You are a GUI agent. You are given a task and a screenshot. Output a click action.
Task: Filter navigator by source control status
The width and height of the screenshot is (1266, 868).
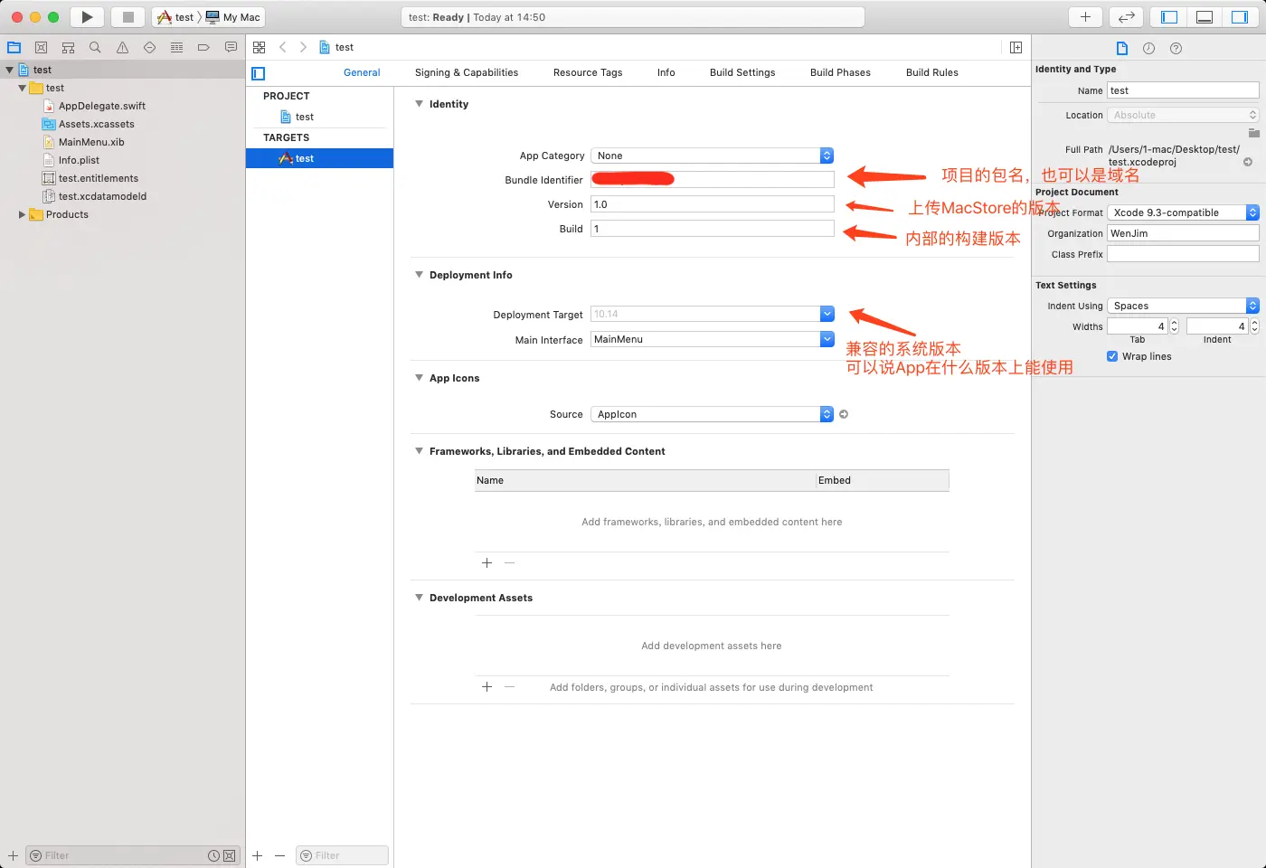(230, 855)
